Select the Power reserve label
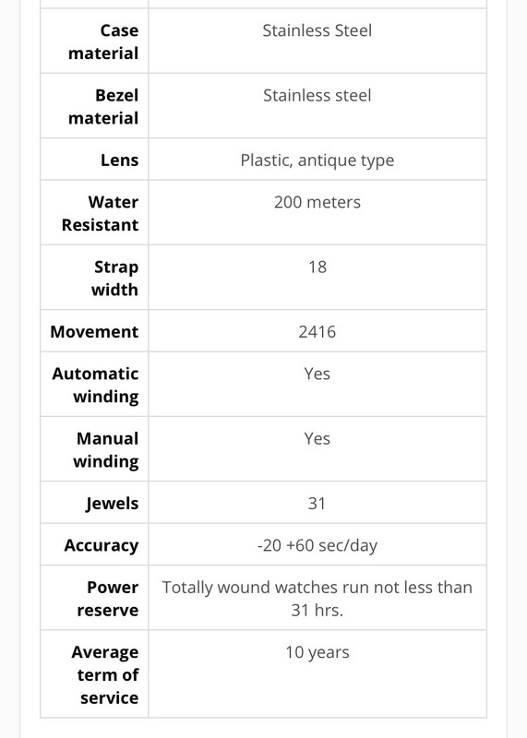 pos(108,599)
